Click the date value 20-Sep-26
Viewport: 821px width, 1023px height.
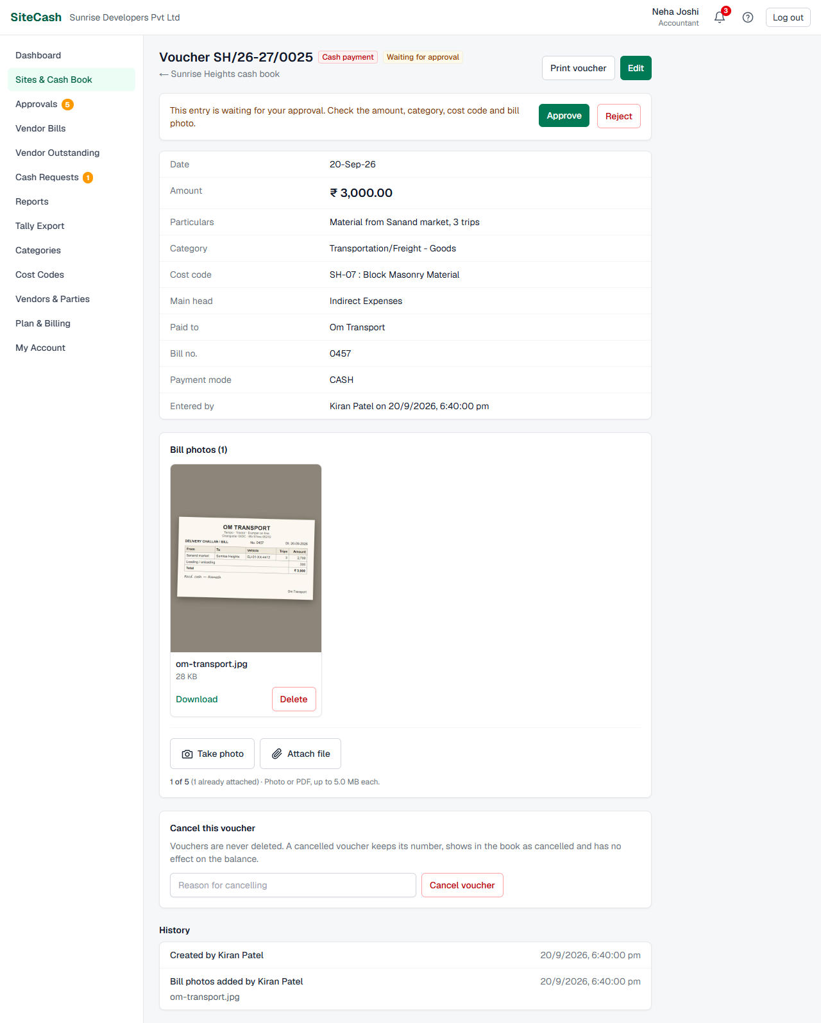(x=353, y=164)
